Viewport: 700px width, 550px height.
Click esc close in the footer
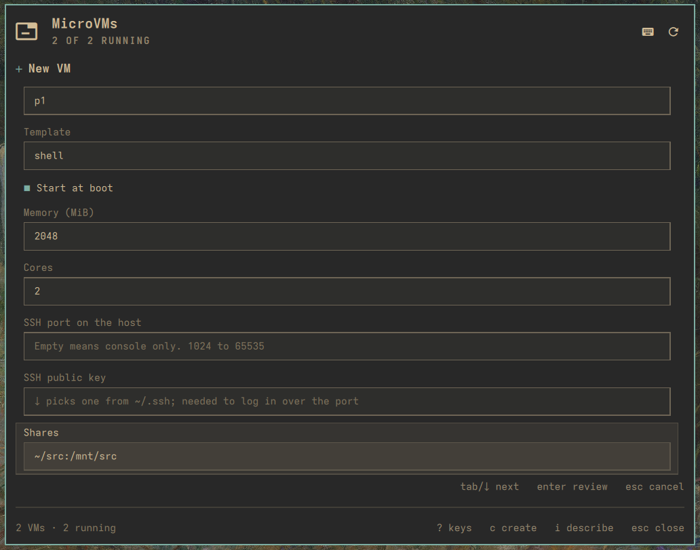[x=657, y=528]
